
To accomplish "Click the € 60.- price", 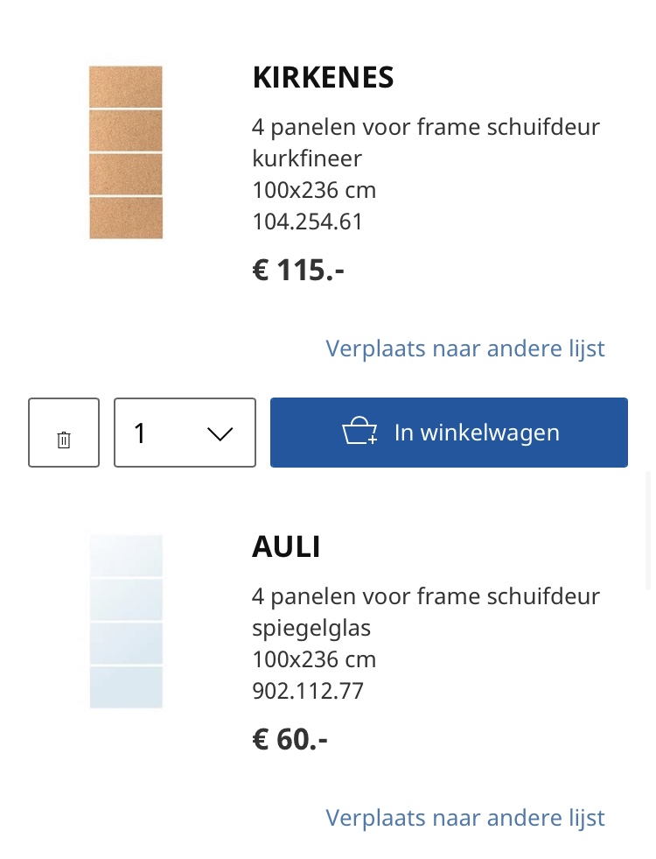I will pos(290,739).
